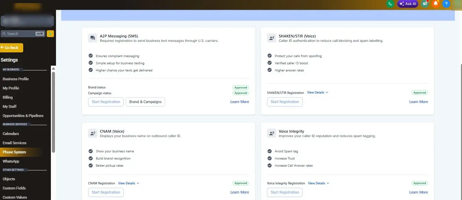Screen dimensions: 462x200
Task: Click the SHAKEN/STIR voice icon
Action: (271, 38)
